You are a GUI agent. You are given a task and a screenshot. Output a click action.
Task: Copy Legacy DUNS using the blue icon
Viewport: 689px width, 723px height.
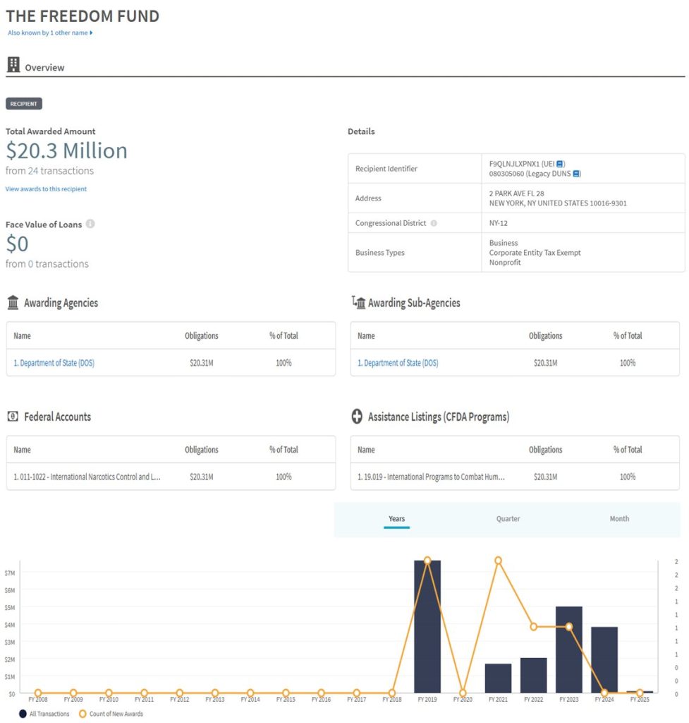576,174
